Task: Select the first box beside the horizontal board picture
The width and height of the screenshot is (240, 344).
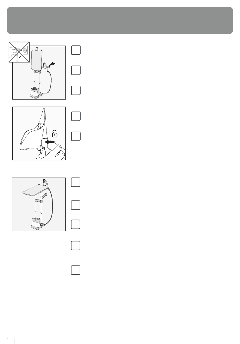Action: pyautogui.click(x=76, y=182)
